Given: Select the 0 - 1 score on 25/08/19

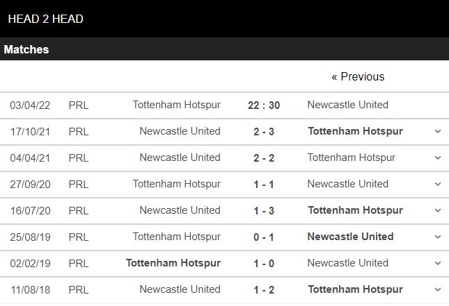Looking at the screenshot, I should (x=264, y=237).
